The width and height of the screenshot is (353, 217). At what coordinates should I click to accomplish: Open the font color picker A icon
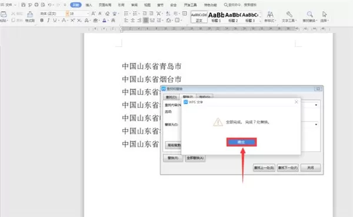[104, 21]
